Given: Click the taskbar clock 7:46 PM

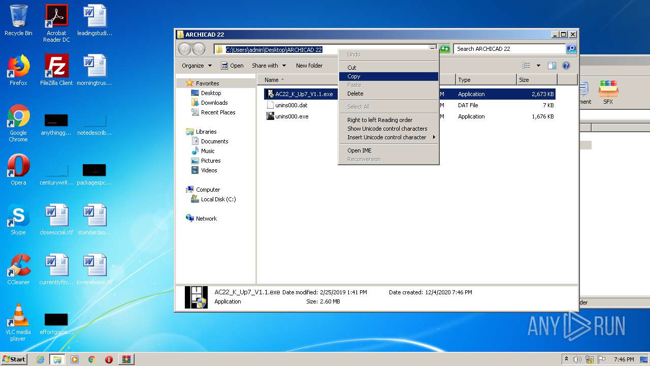Looking at the screenshot, I should click(624, 359).
